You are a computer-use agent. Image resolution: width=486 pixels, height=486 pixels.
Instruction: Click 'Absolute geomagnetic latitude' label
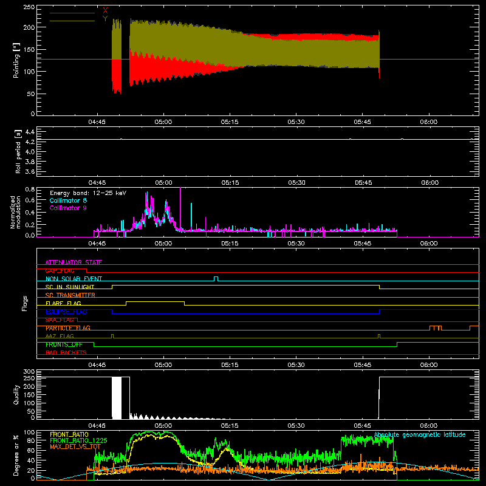click(x=420, y=434)
